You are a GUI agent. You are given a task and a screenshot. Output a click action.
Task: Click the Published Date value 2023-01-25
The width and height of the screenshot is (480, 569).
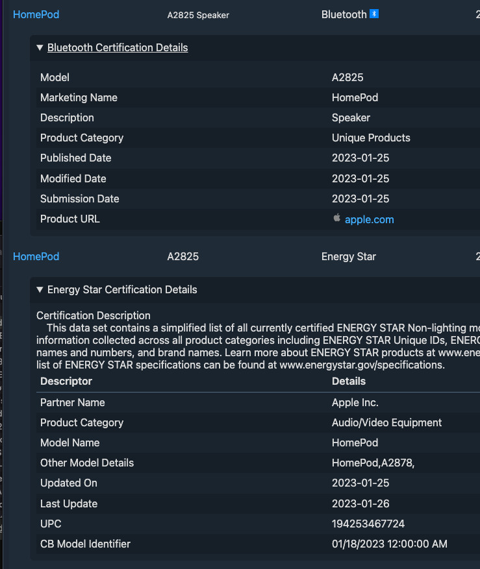360,158
